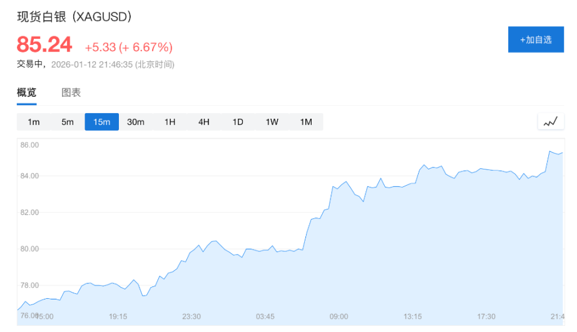Click the +5.33 (+6.67%) change value
The height and width of the screenshot is (332, 577).
[x=128, y=48]
